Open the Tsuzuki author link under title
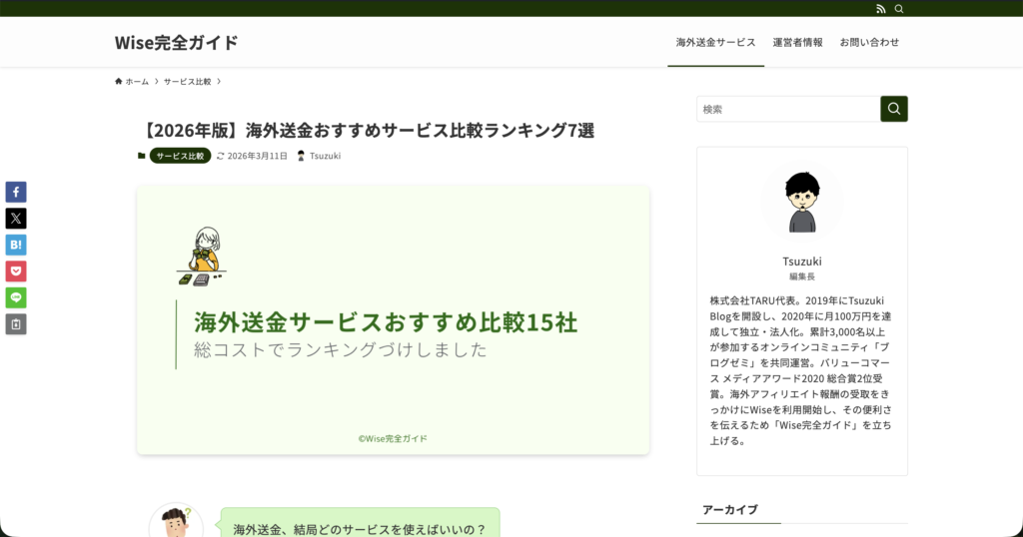This screenshot has width=1023, height=537. (325, 156)
